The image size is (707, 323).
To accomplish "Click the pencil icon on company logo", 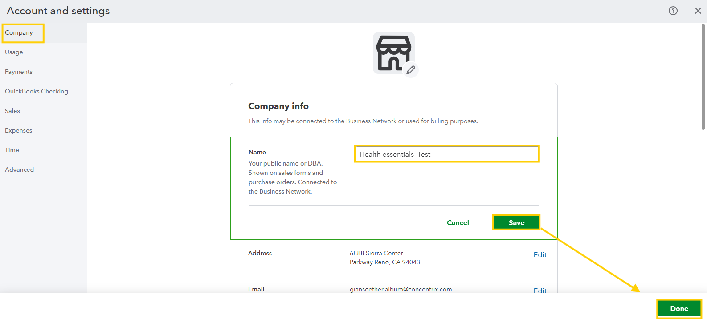I will coord(411,70).
